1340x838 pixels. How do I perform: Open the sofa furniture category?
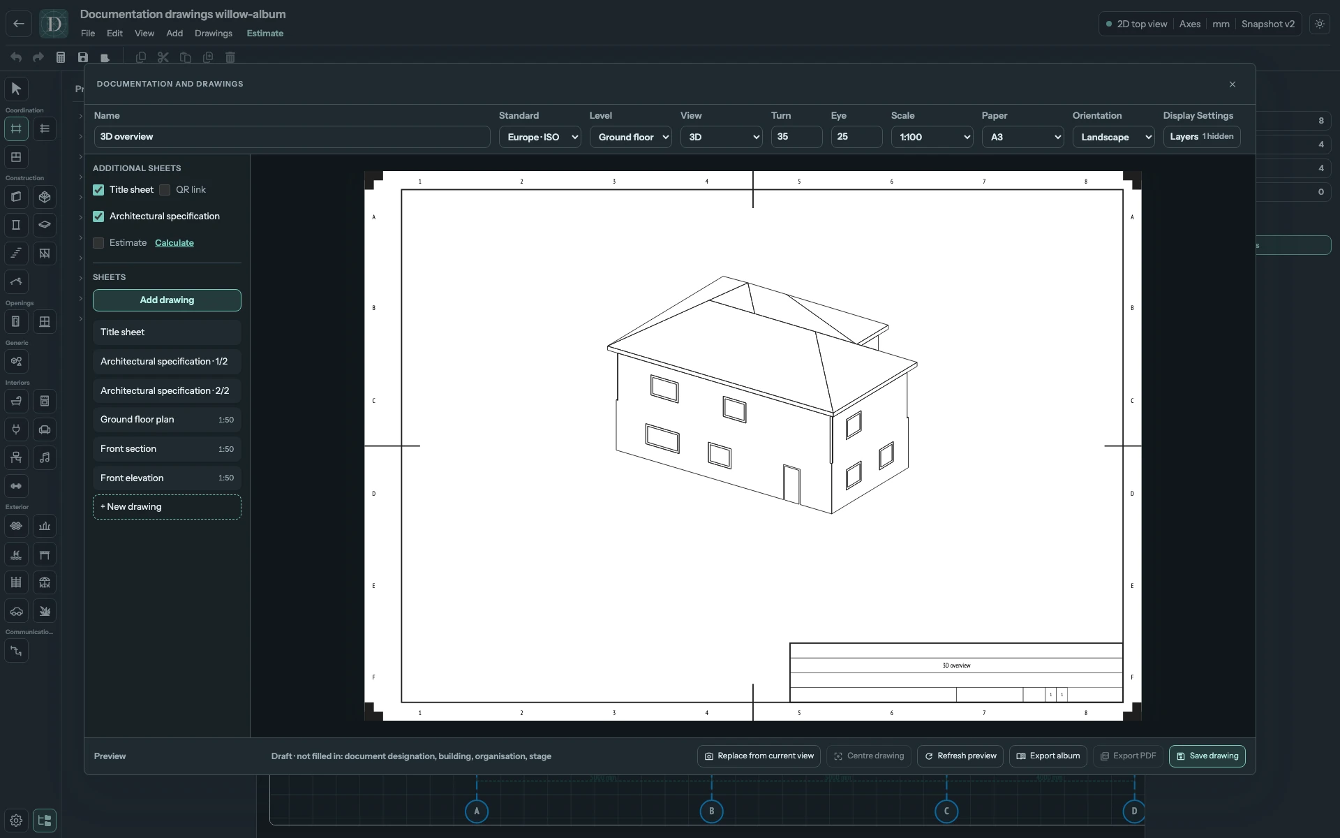click(x=45, y=429)
